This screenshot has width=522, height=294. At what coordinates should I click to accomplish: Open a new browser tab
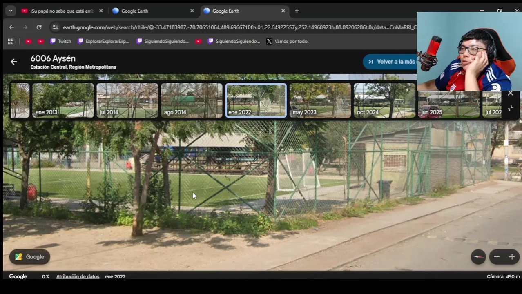297,11
